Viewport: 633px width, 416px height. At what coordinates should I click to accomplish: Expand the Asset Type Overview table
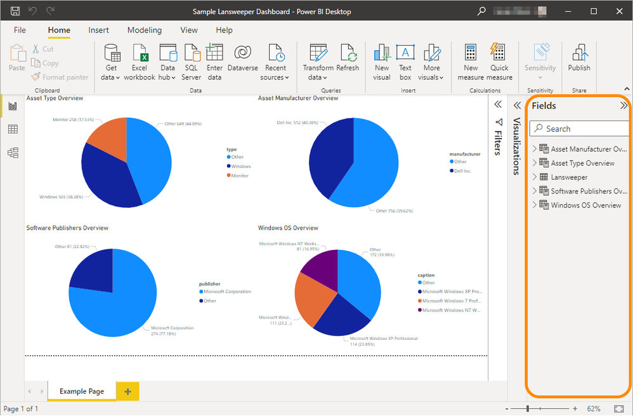pos(535,163)
